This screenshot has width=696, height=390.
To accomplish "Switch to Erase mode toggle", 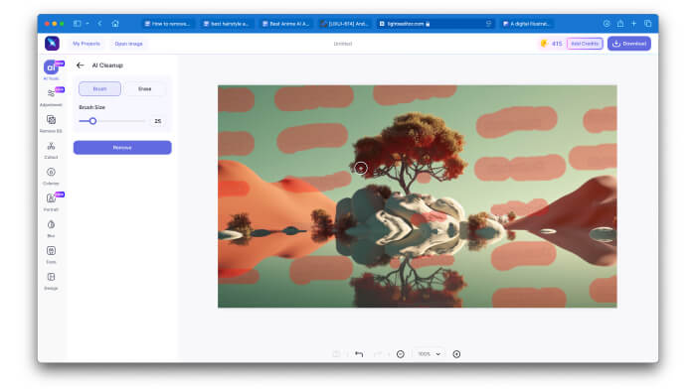I will tap(145, 88).
